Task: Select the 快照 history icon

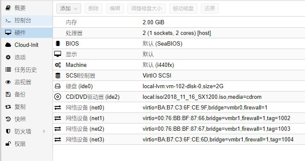Action: point(8,119)
